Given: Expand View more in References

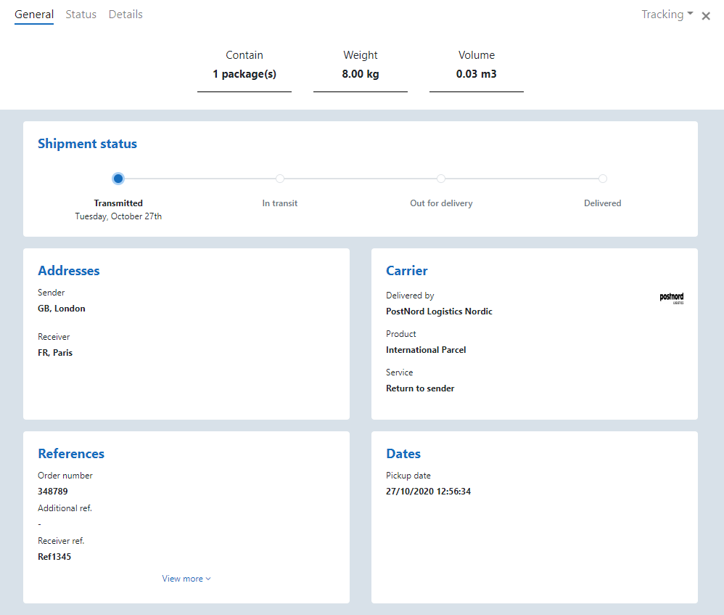Looking at the screenshot, I should coord(186,579).
